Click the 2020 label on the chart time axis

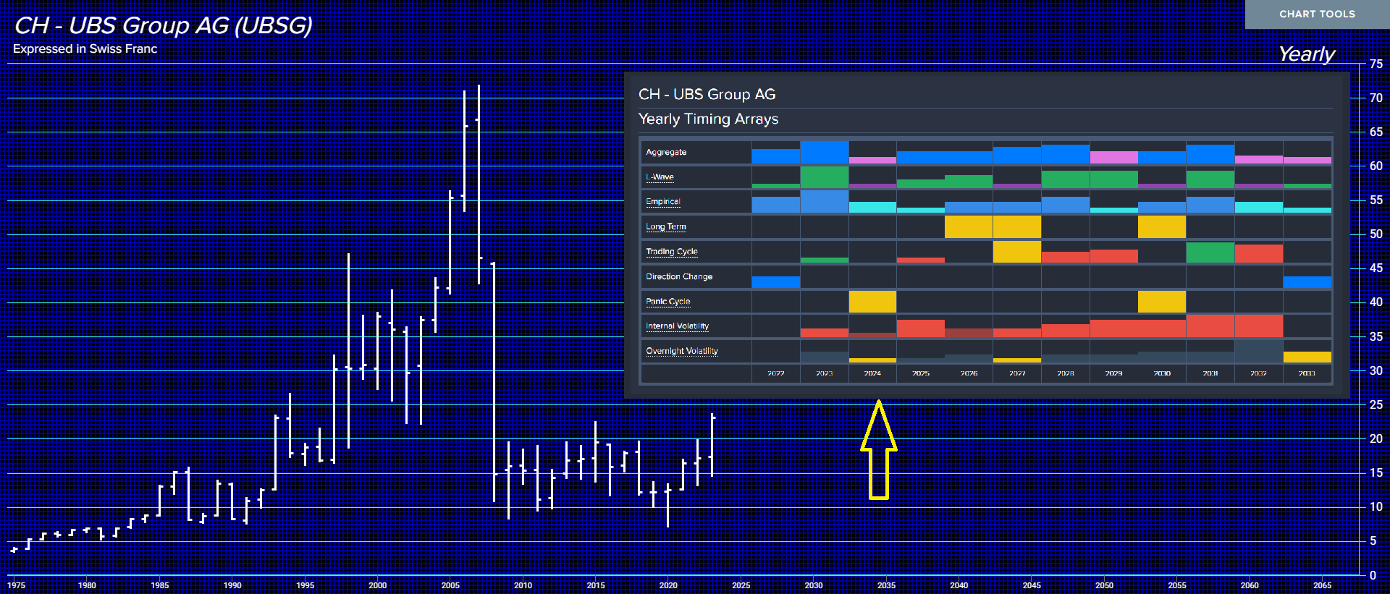click(x=668, y=585)
